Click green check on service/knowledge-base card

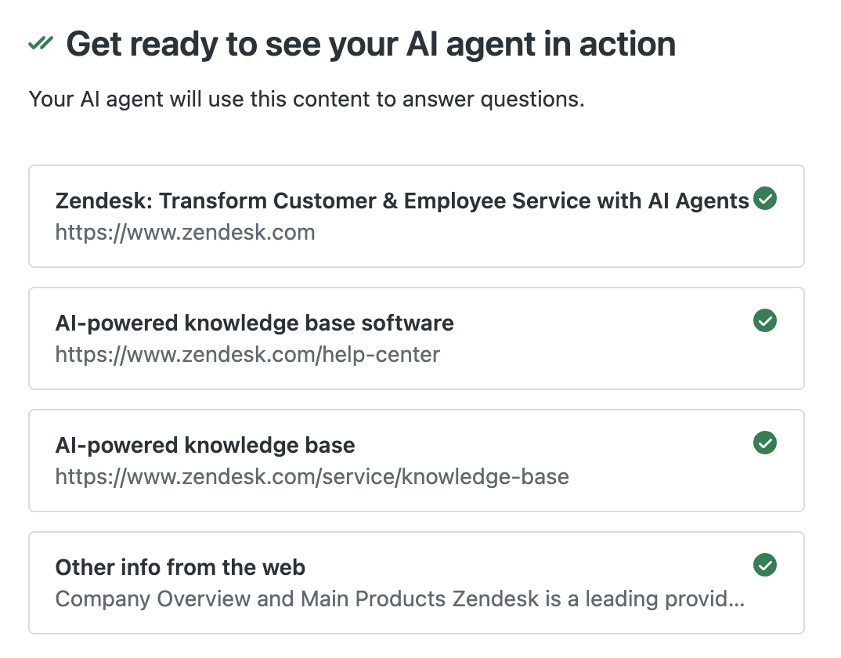tap(765, 443)
